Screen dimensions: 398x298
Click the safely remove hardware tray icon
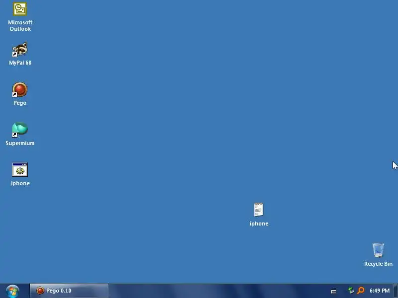pyautogui.click(x=351, y=291)
